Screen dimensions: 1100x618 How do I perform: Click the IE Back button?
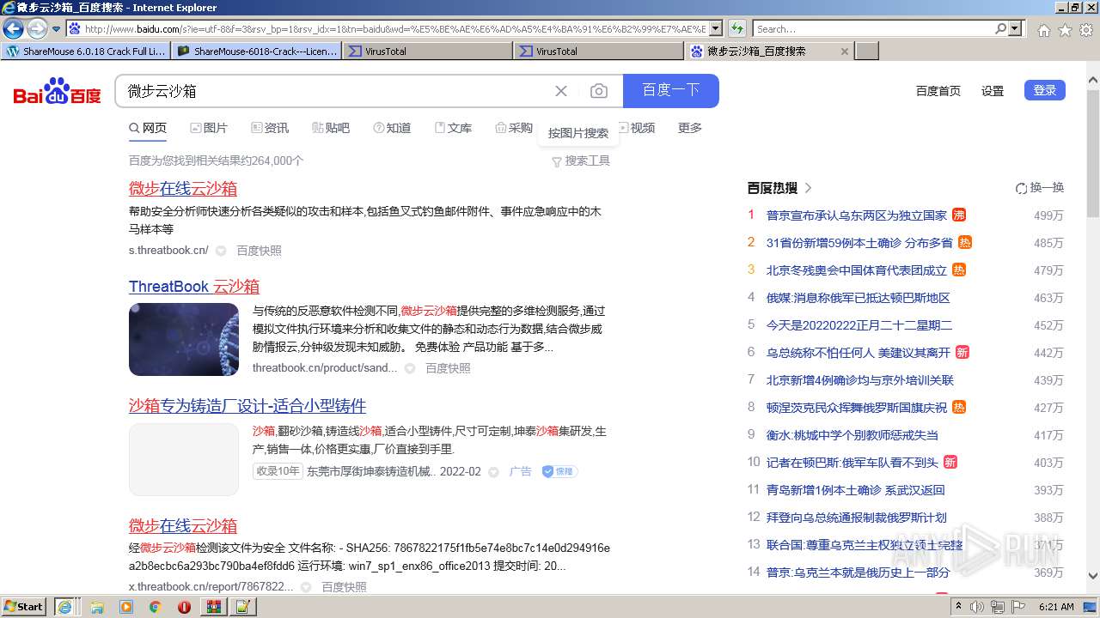[x=14, y=28]
